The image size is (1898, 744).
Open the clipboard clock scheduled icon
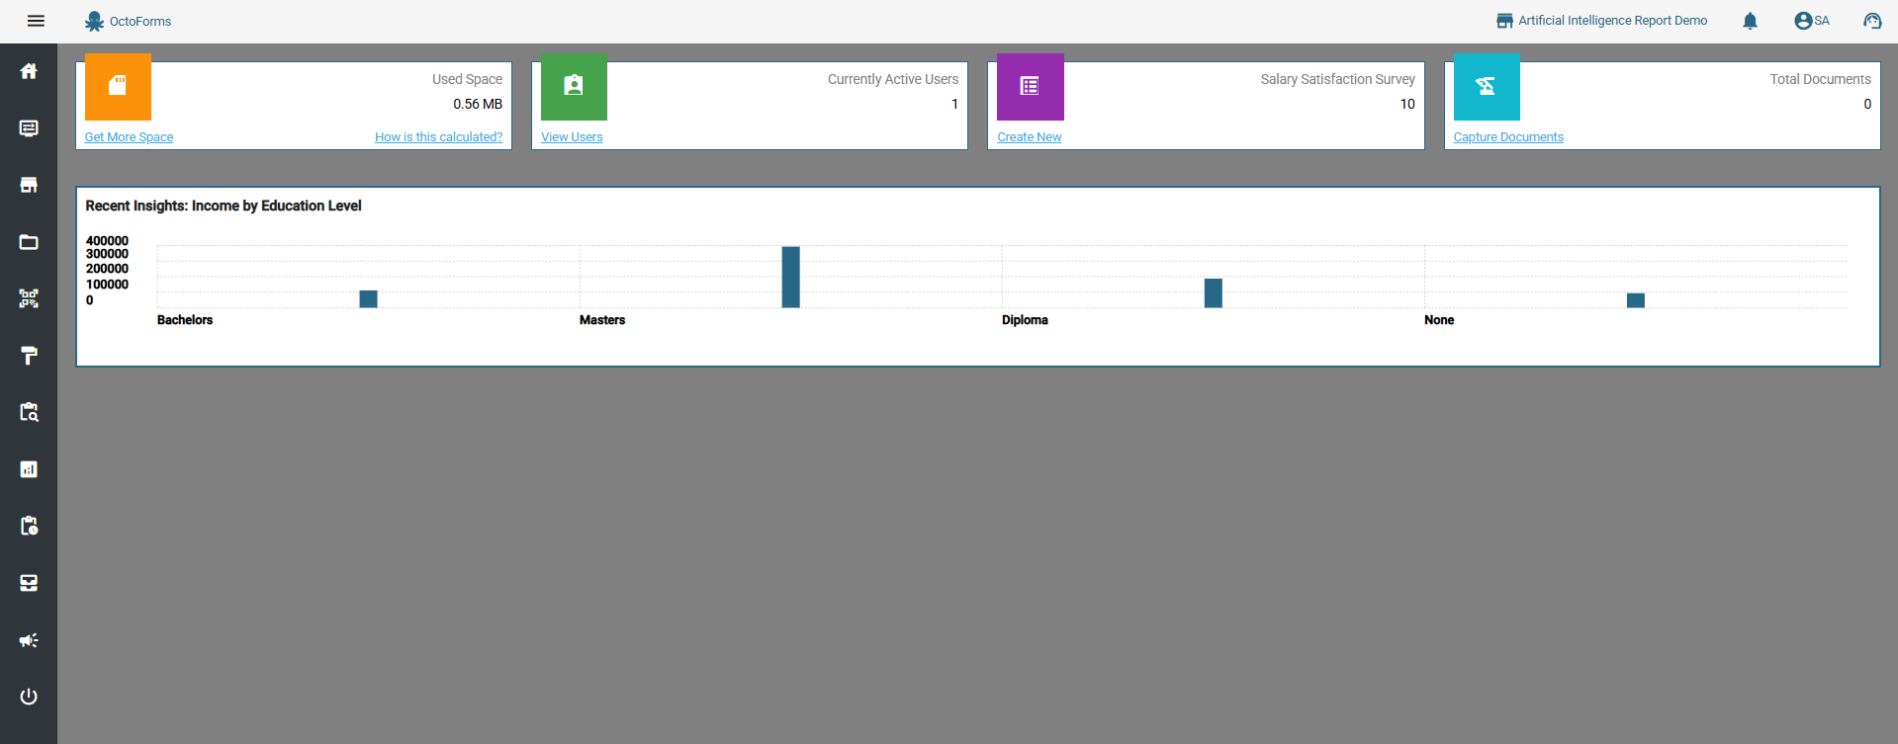click(29, 526)
